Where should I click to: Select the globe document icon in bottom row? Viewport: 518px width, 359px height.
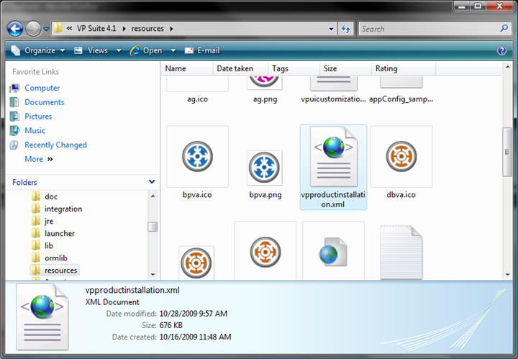[x=333, y=252]
